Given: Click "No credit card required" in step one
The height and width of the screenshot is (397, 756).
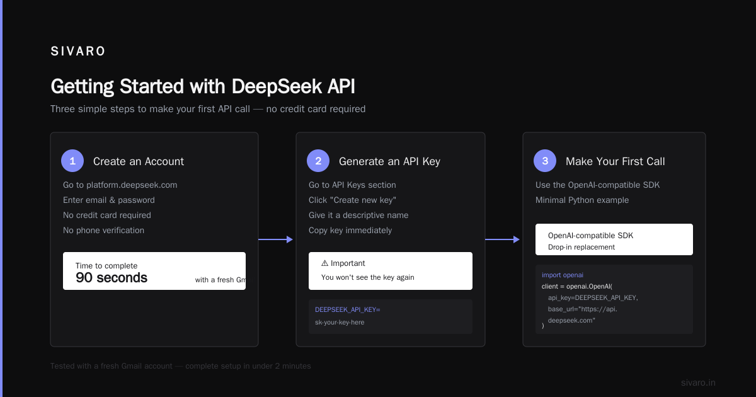Looking at the screenshot, I should [107, 215].
